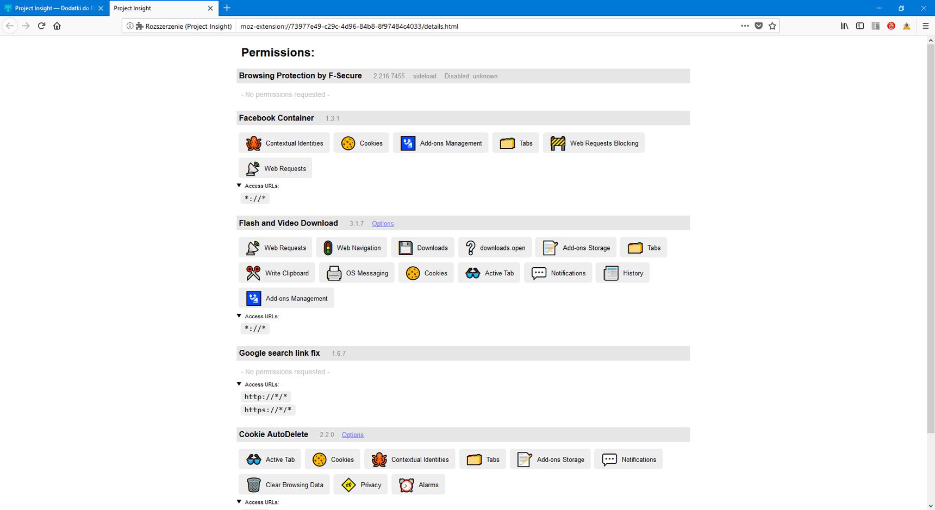Image resolution: width=935 pixels, height=510 pixels.
Task: Click Add-ons Management icon under Flash and Video Download
Action: pos(253,298)
